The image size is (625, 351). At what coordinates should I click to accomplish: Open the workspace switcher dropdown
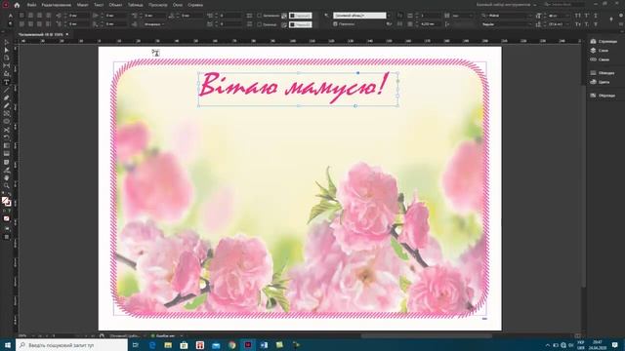point(506,5)
